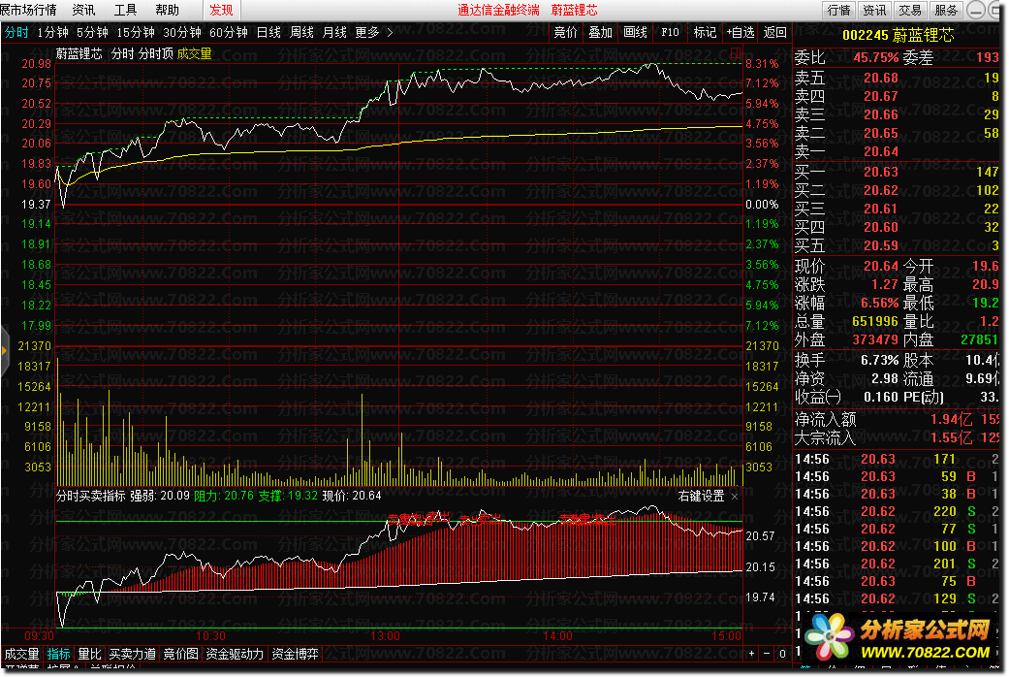Screen dimensions: 1009x677
Task: Click the 卖一 price 20.64
Action: 880,151
